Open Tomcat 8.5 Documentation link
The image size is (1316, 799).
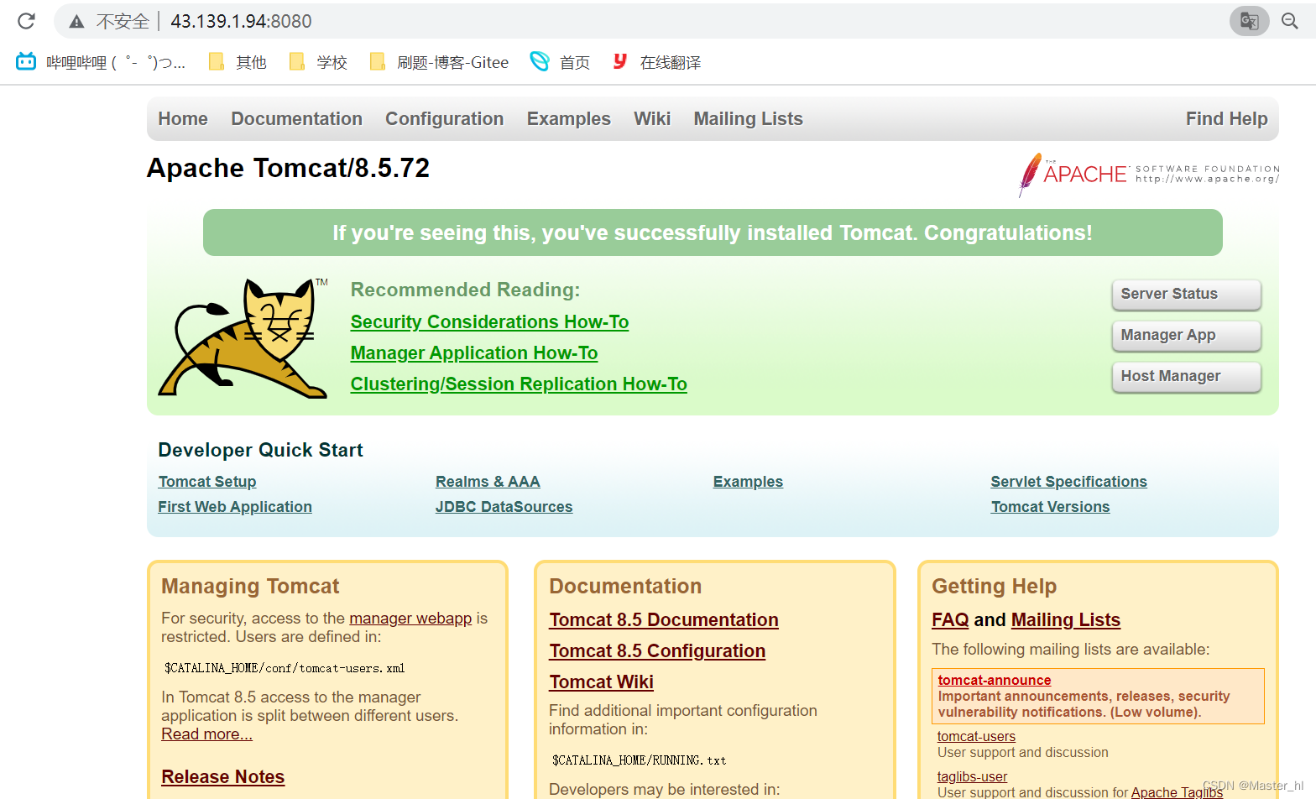[x=664, y=620]
